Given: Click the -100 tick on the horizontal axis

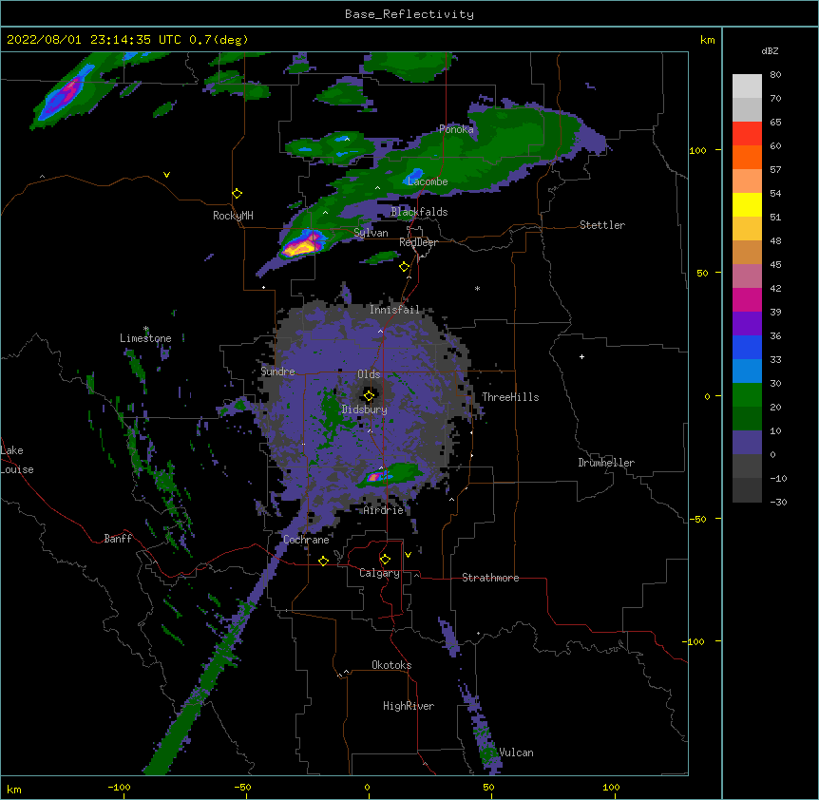Looking at the screenshot, I should point(119,787).
